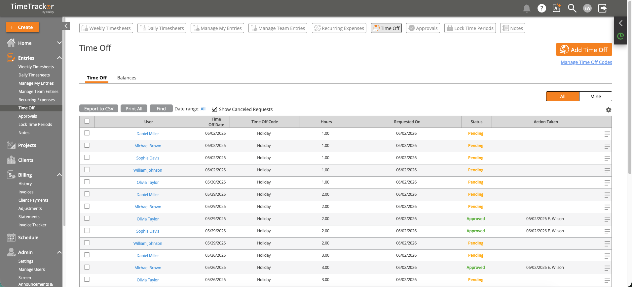Click the orange Create button

pyautogui.click(x=23, y=27)
